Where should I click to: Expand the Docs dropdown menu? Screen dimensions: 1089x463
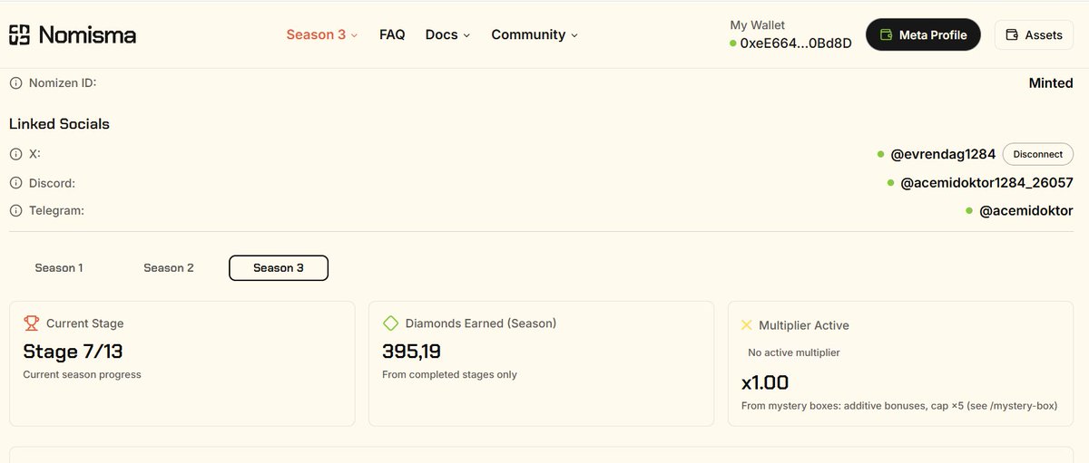447,34
